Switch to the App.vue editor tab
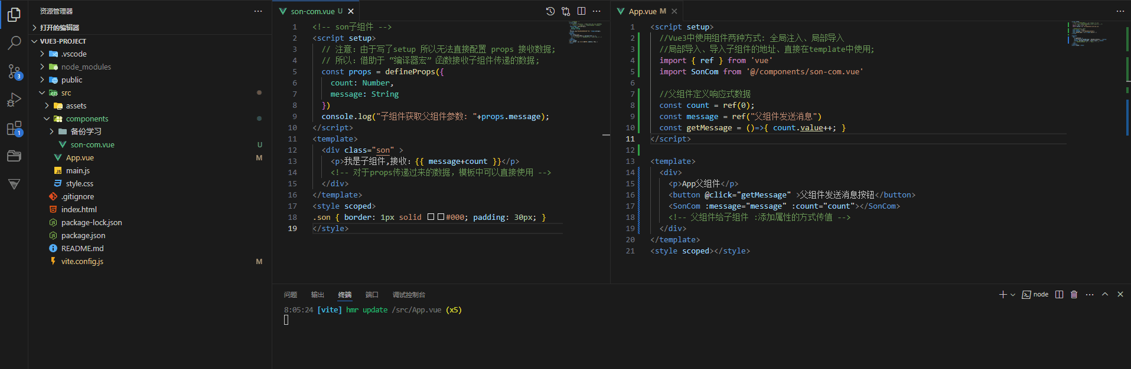This screenshot has width=1131, height=369. [x=647, y=11]
